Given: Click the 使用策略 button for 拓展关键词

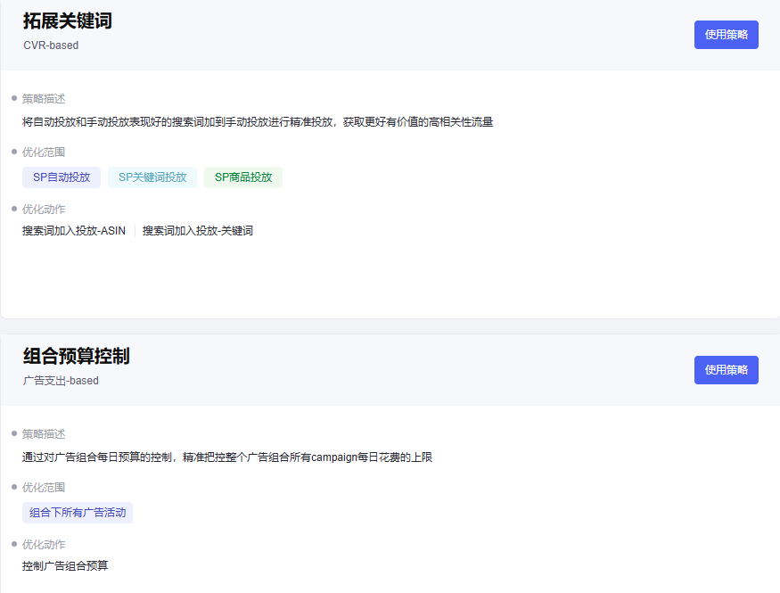Looking at the screenshot, I should coord(726,34).
